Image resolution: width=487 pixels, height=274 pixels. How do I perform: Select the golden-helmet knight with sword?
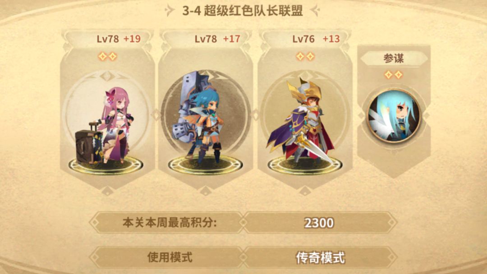click(301, 120)
